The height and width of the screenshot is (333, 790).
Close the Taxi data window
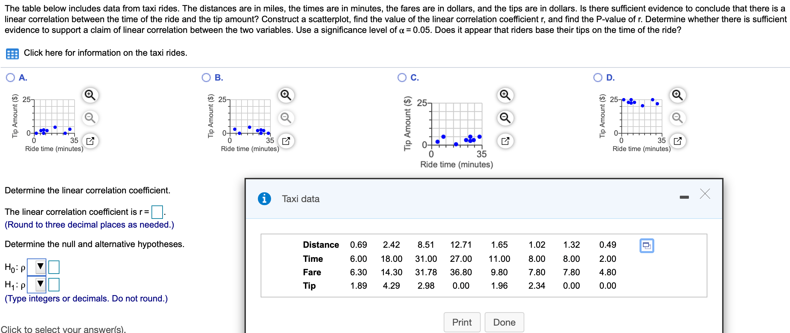point(704,194)
